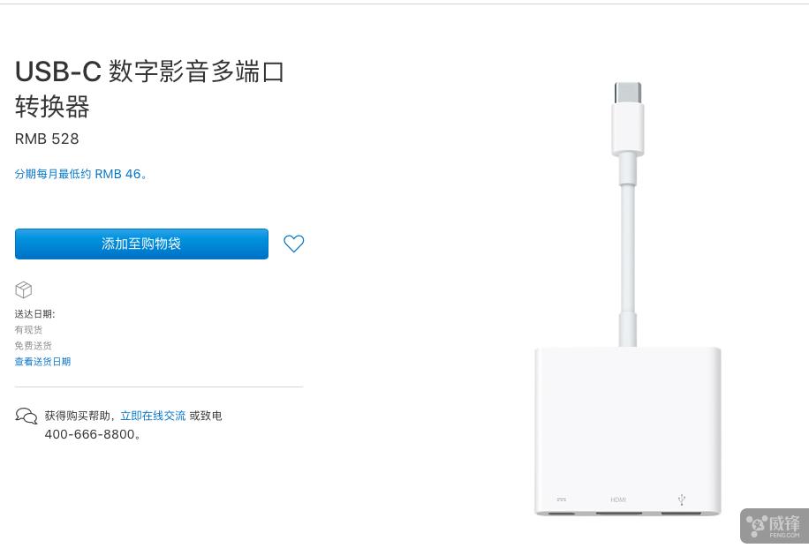Add the adapter to favorites via heart icon
Screen dimensions: 809x548
pos(293,244)
